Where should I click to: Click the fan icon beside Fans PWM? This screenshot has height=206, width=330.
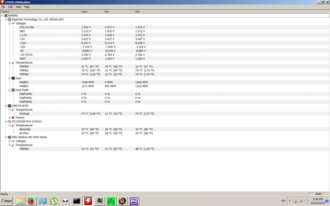13,90
